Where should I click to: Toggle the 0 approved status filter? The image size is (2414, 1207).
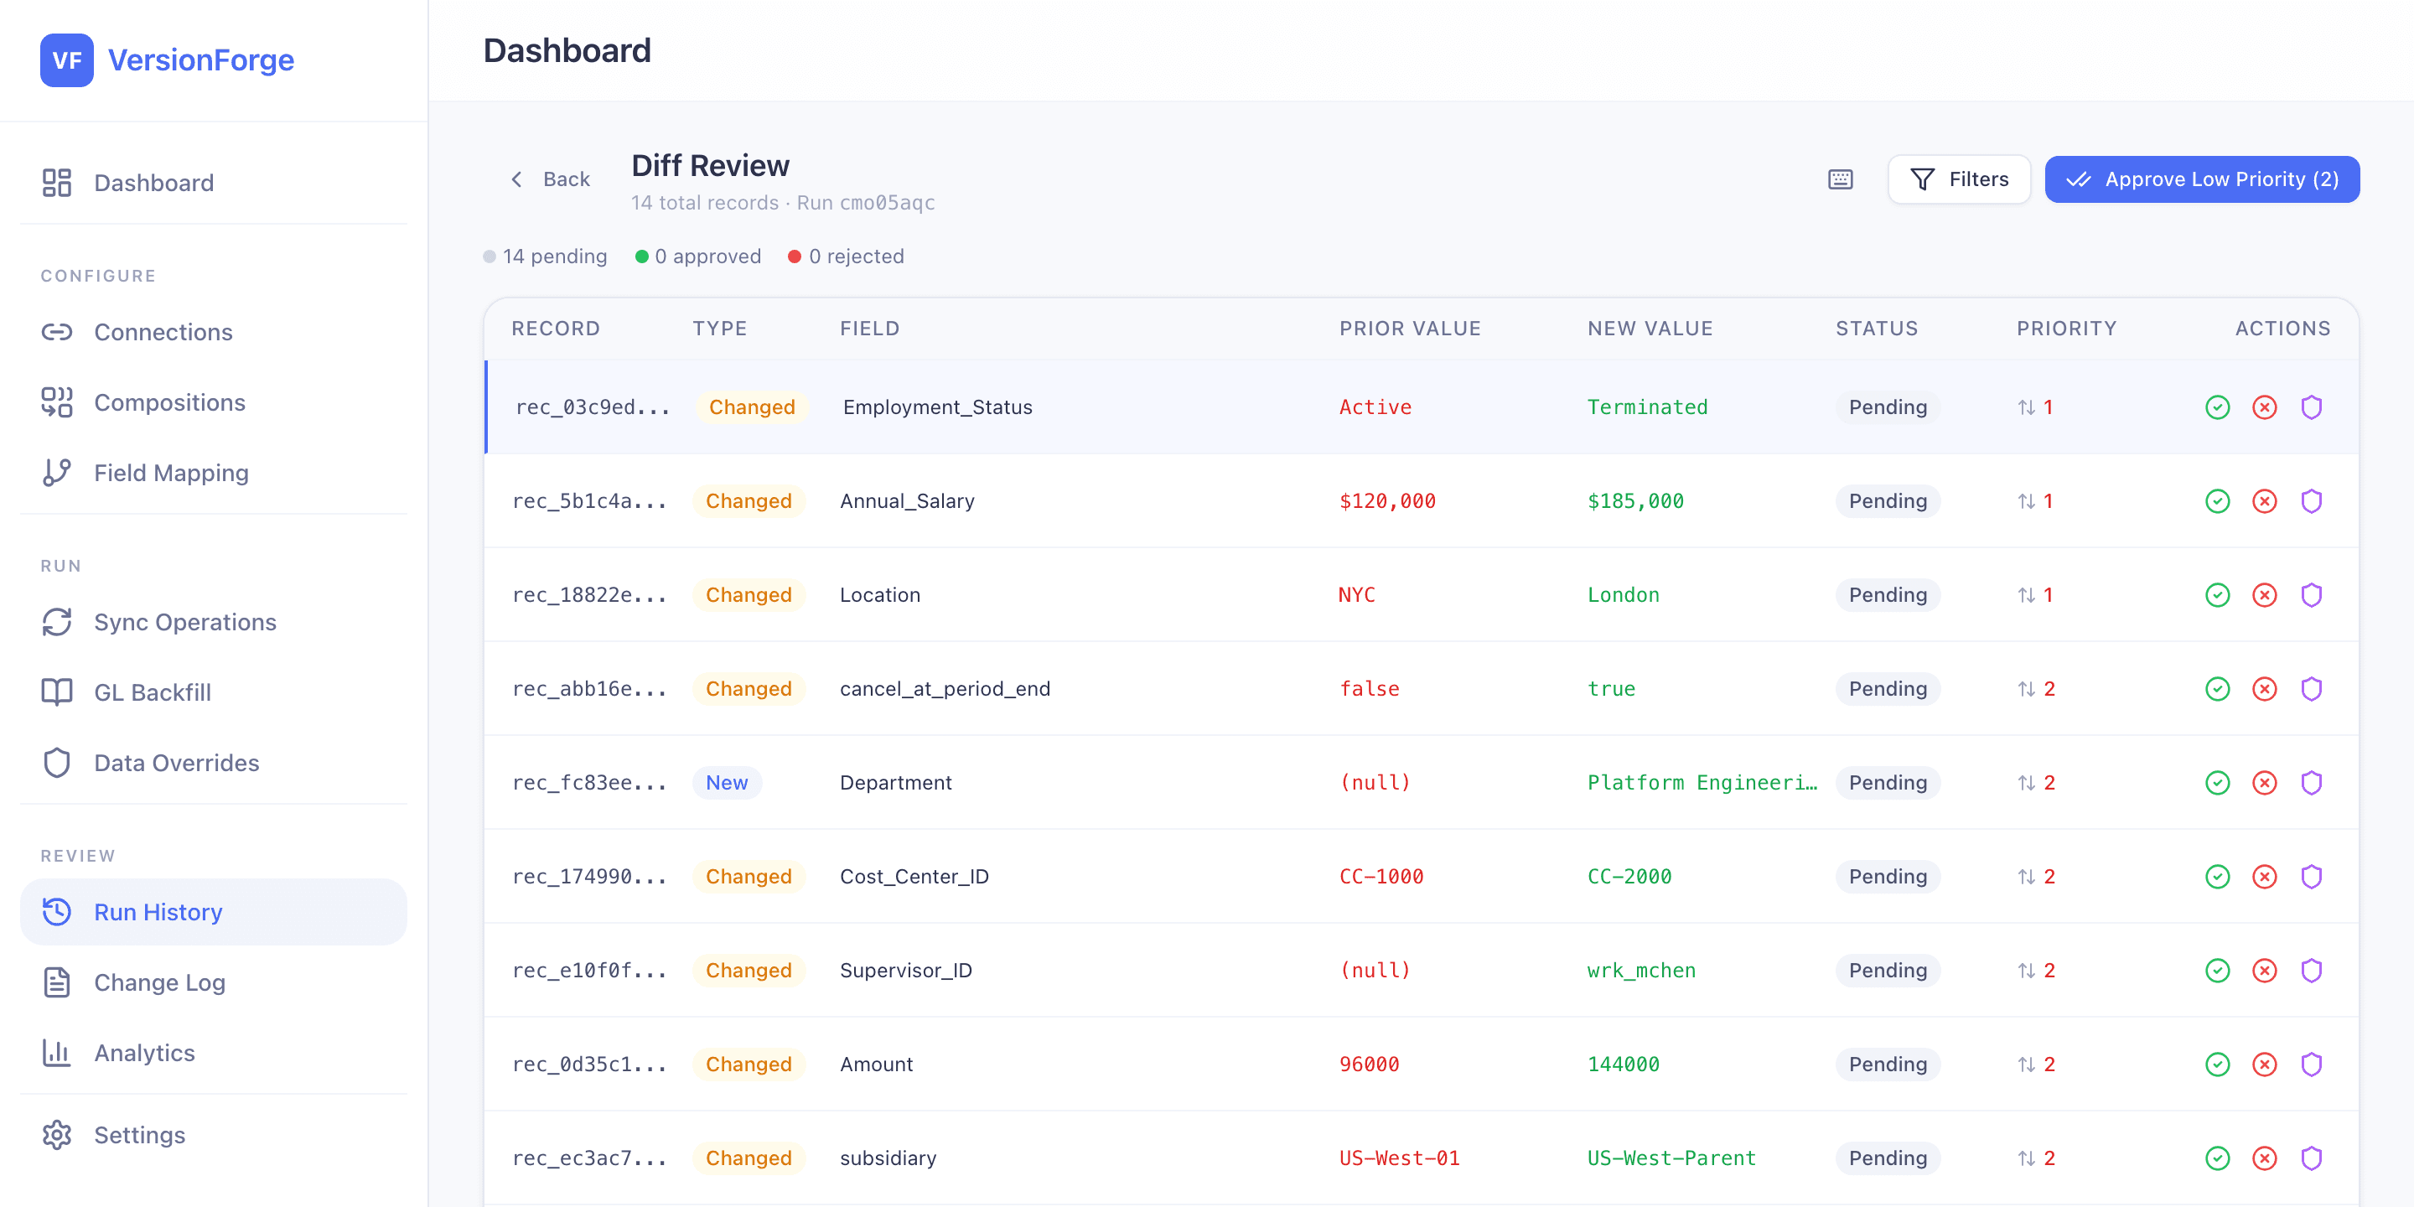pos(698,256)
